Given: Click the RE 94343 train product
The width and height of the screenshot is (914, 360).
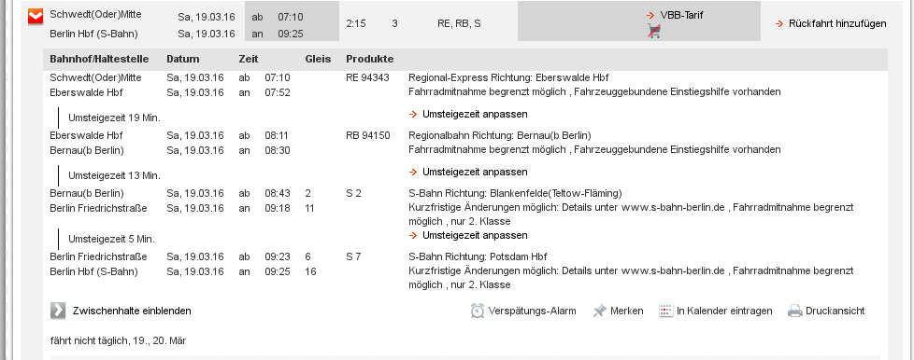Looking at the screenshot, I should [367, 77].
